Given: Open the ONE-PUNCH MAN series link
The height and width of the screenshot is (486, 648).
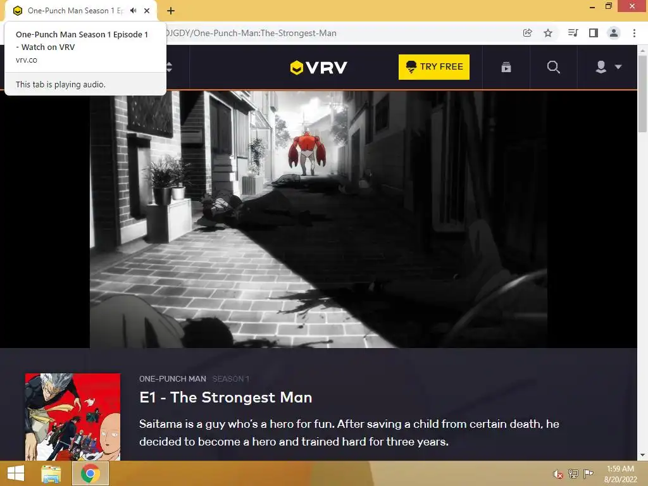Looking at the screenshot, I should tap(172, 379).
